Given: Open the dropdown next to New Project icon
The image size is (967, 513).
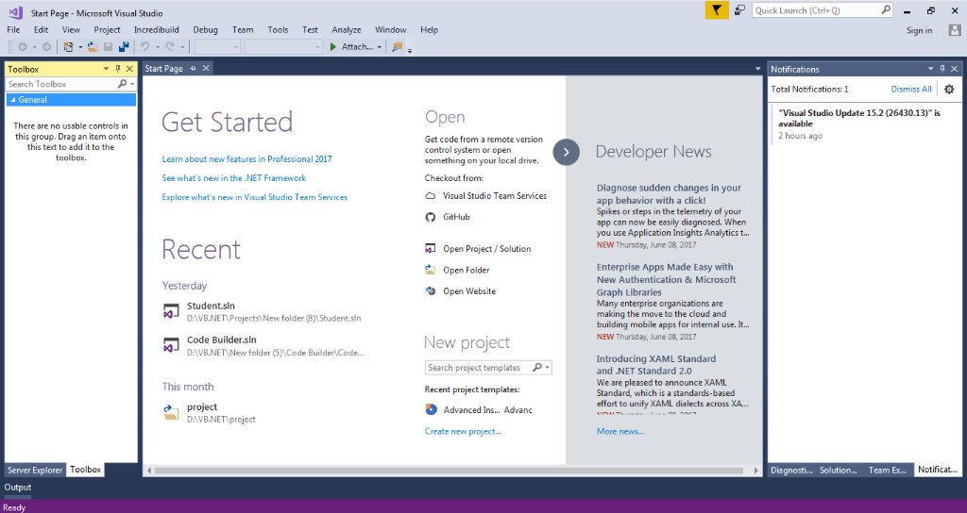Looking at the screenshot, I should [x=80, y=47].
